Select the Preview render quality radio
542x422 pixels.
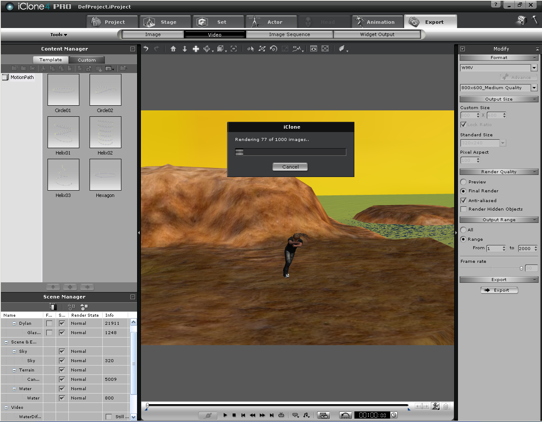pyautogui.click(x=463, y=182)
